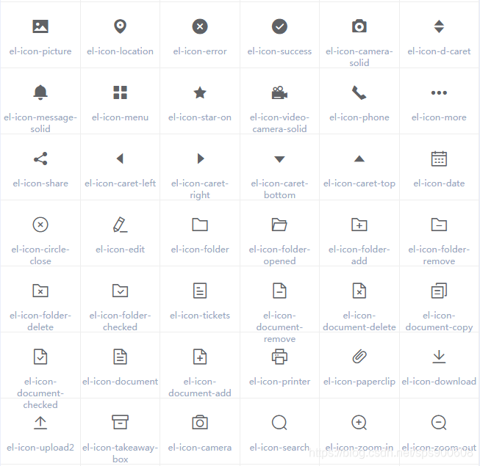Click the picture icon
480x466 pixels.
tap(40, 27)
